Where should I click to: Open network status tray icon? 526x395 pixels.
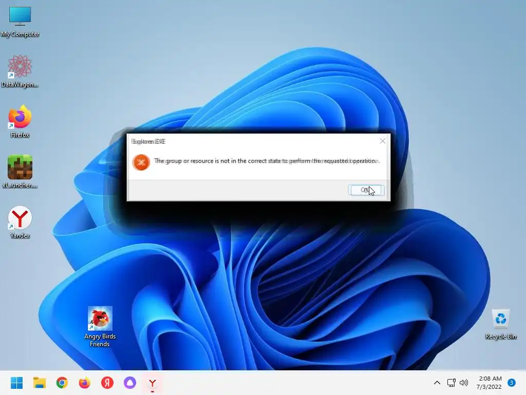pyautogui.click(x=451, y=383)
